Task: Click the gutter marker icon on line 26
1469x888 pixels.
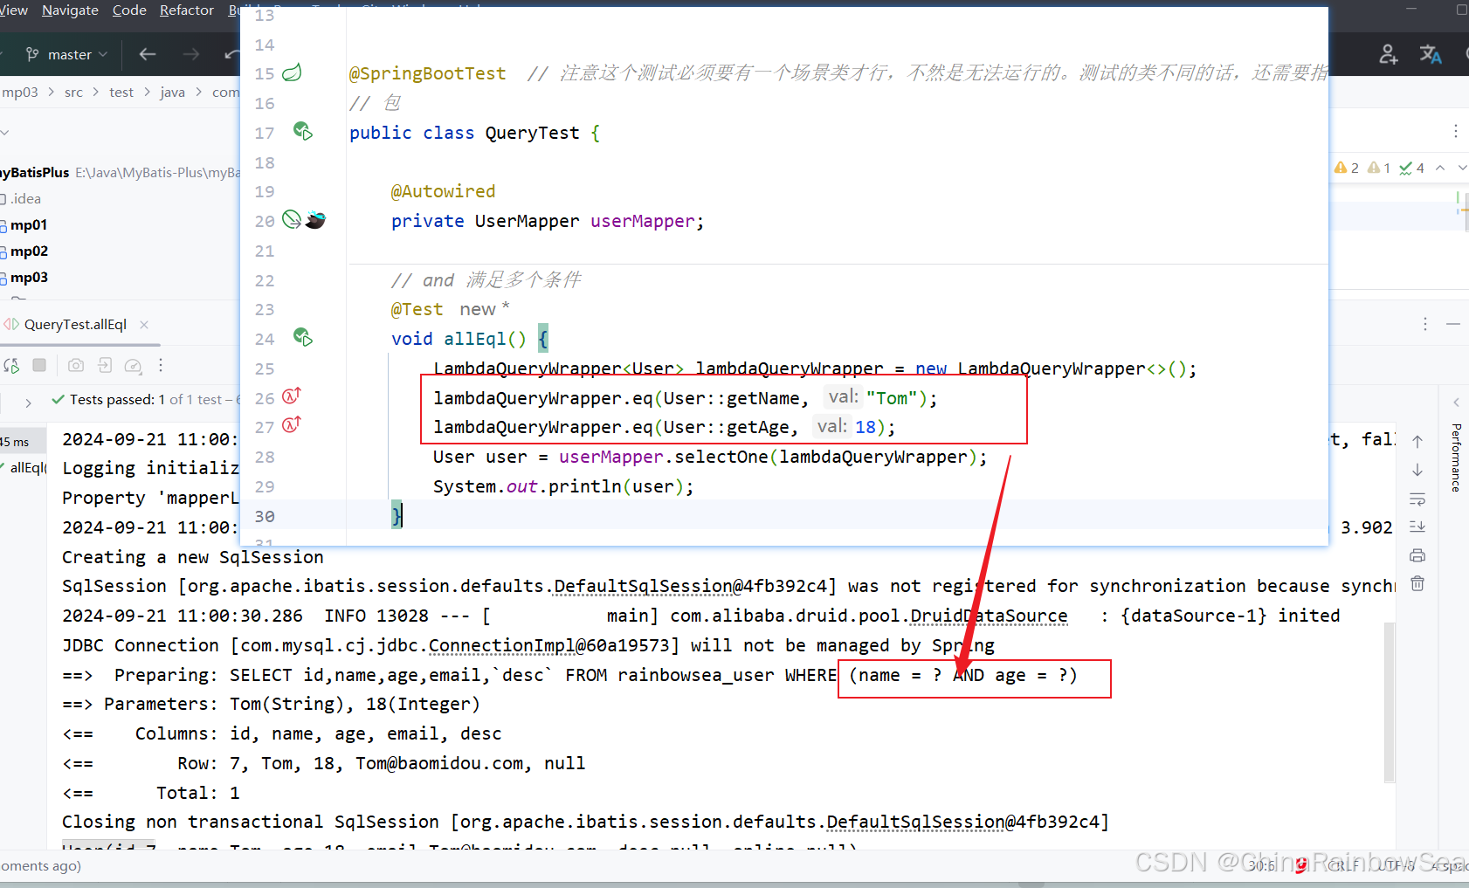Action: click(x=292, y=396)
